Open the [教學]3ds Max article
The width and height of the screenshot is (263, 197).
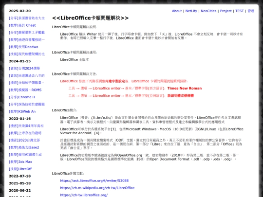pos(20,162)
